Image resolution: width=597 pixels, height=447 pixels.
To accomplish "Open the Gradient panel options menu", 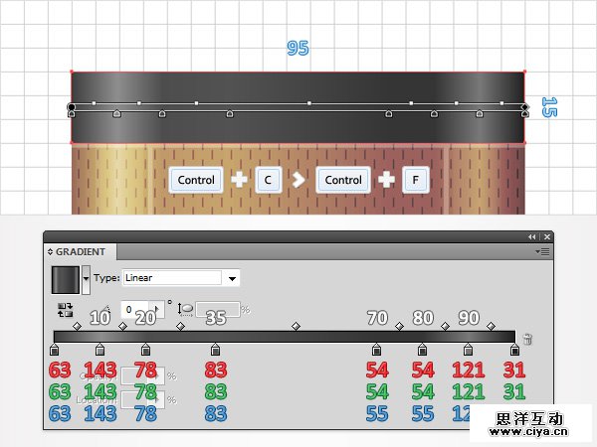I will [x=542, y=252].
